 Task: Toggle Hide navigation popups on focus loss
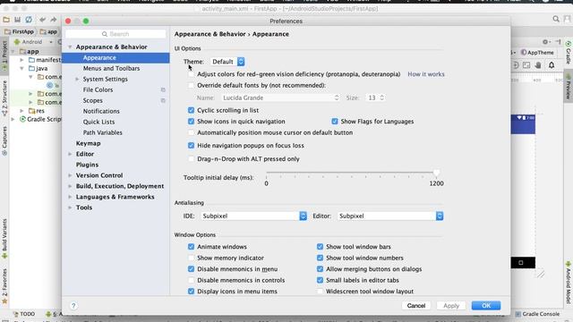coord(191,146)
